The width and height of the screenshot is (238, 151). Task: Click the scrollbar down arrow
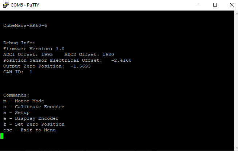pyautogui.click(x=237, y=148)
